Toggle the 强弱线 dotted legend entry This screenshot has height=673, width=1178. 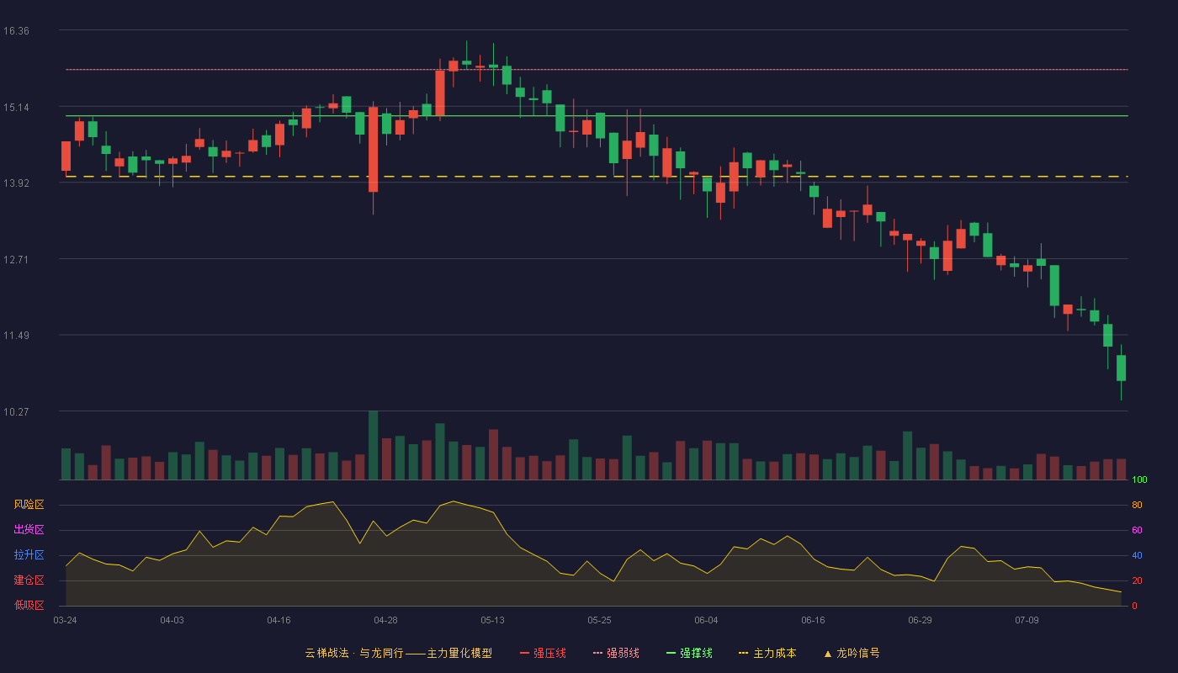pyautogui.click(x=616, y=653)
